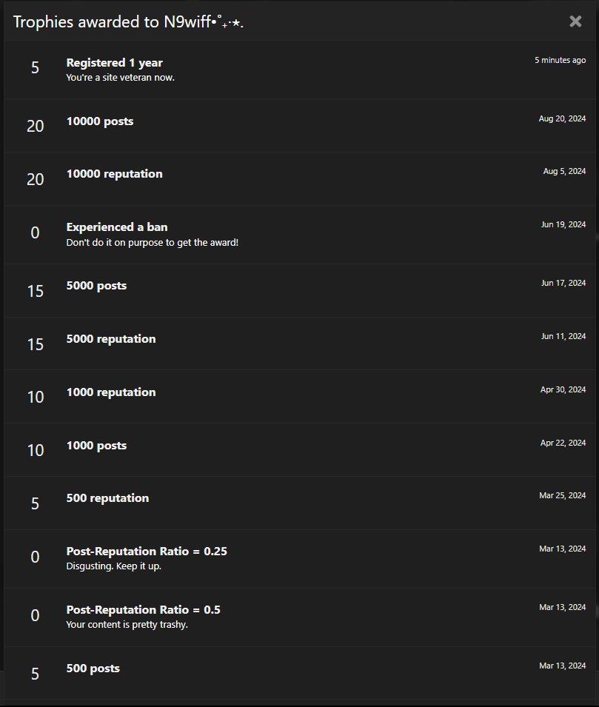Click the "Registered 1 year" trophy title
The width and height of the screenshot is (599, 707).
114,63
